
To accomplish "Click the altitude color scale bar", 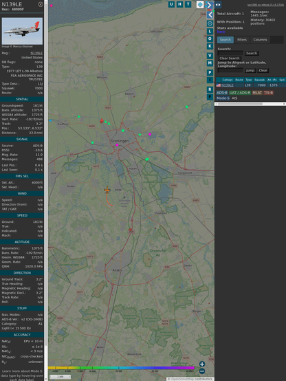I will (121, 368).
